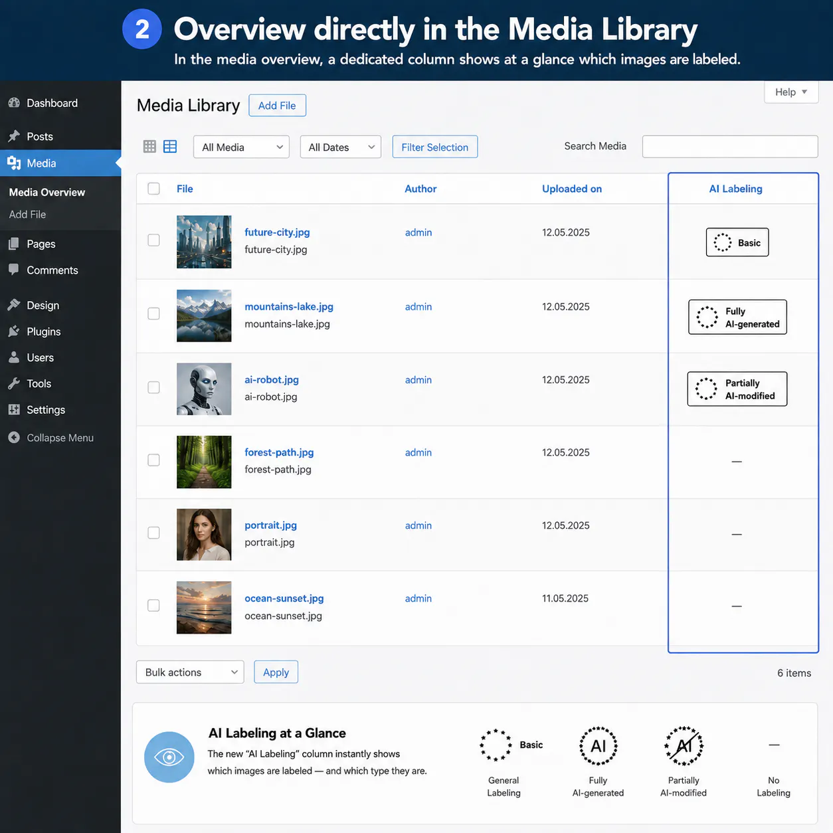The image size is (833, 833).
Task: Click the Plugins plug icon
Action: point(14,331)
